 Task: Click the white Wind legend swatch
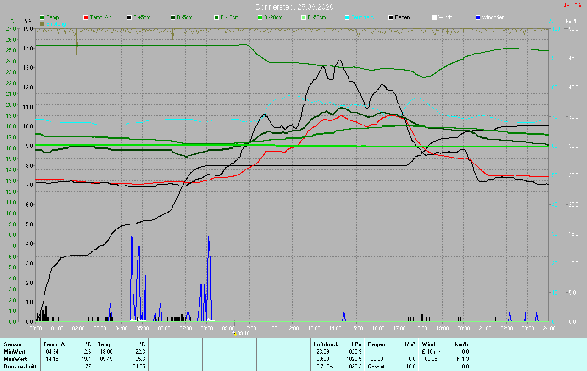point(434,17)
